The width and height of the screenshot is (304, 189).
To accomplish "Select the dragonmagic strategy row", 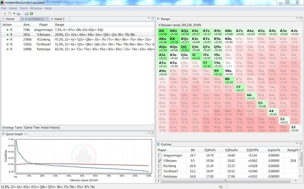I will click(x=78, y=30).
